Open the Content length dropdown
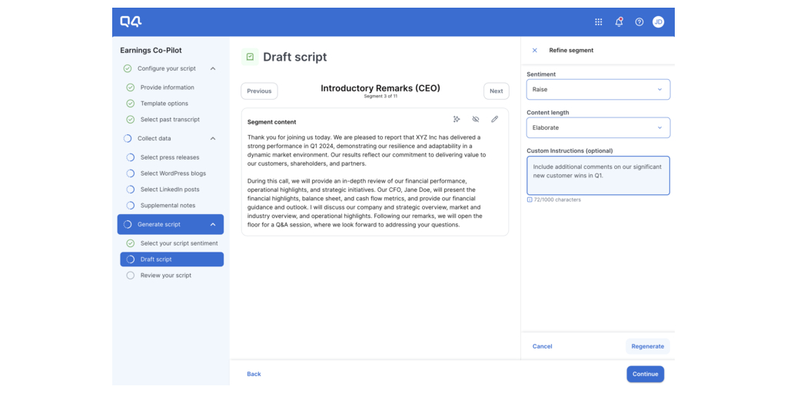This screenshot has height=393, width=787. (597, 127)
